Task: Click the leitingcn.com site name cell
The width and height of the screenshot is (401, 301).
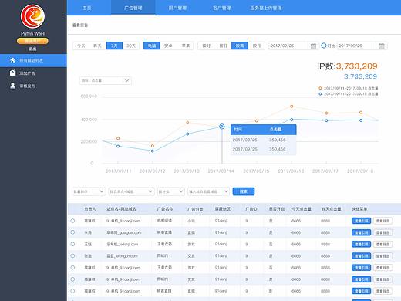Action: pyautogui.click(x=122, y=256)
